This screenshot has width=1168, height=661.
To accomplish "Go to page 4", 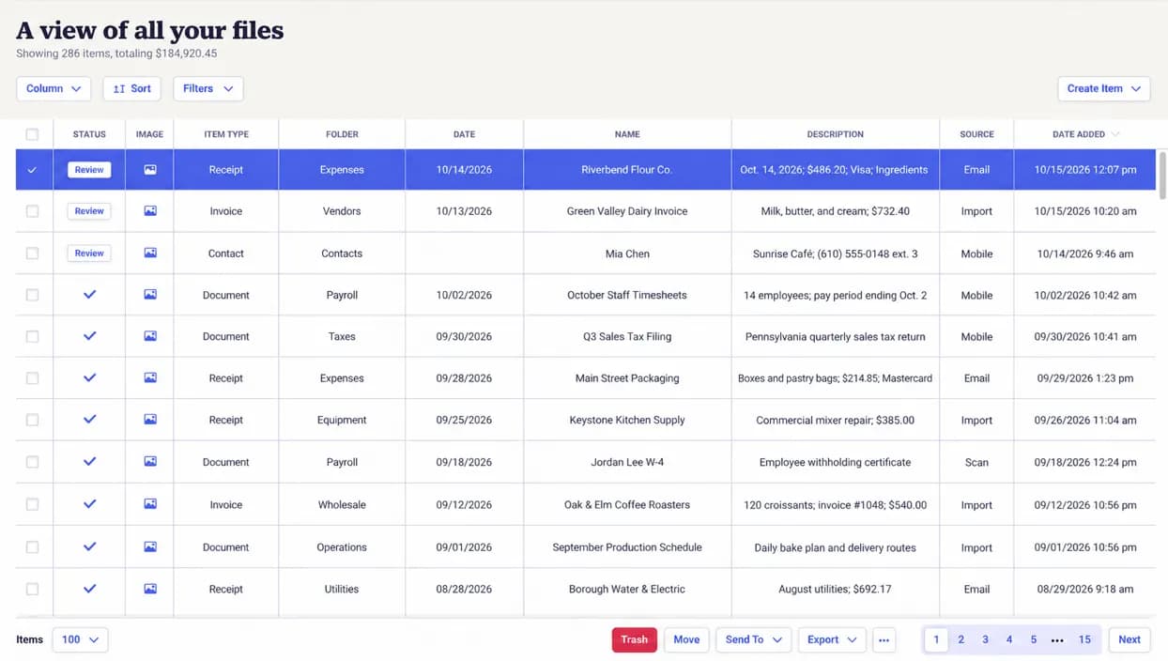I will pyautogui.click(x=1009, y=639).
